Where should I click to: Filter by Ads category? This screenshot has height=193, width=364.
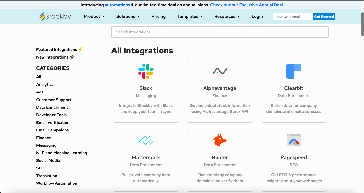(40, 92)
